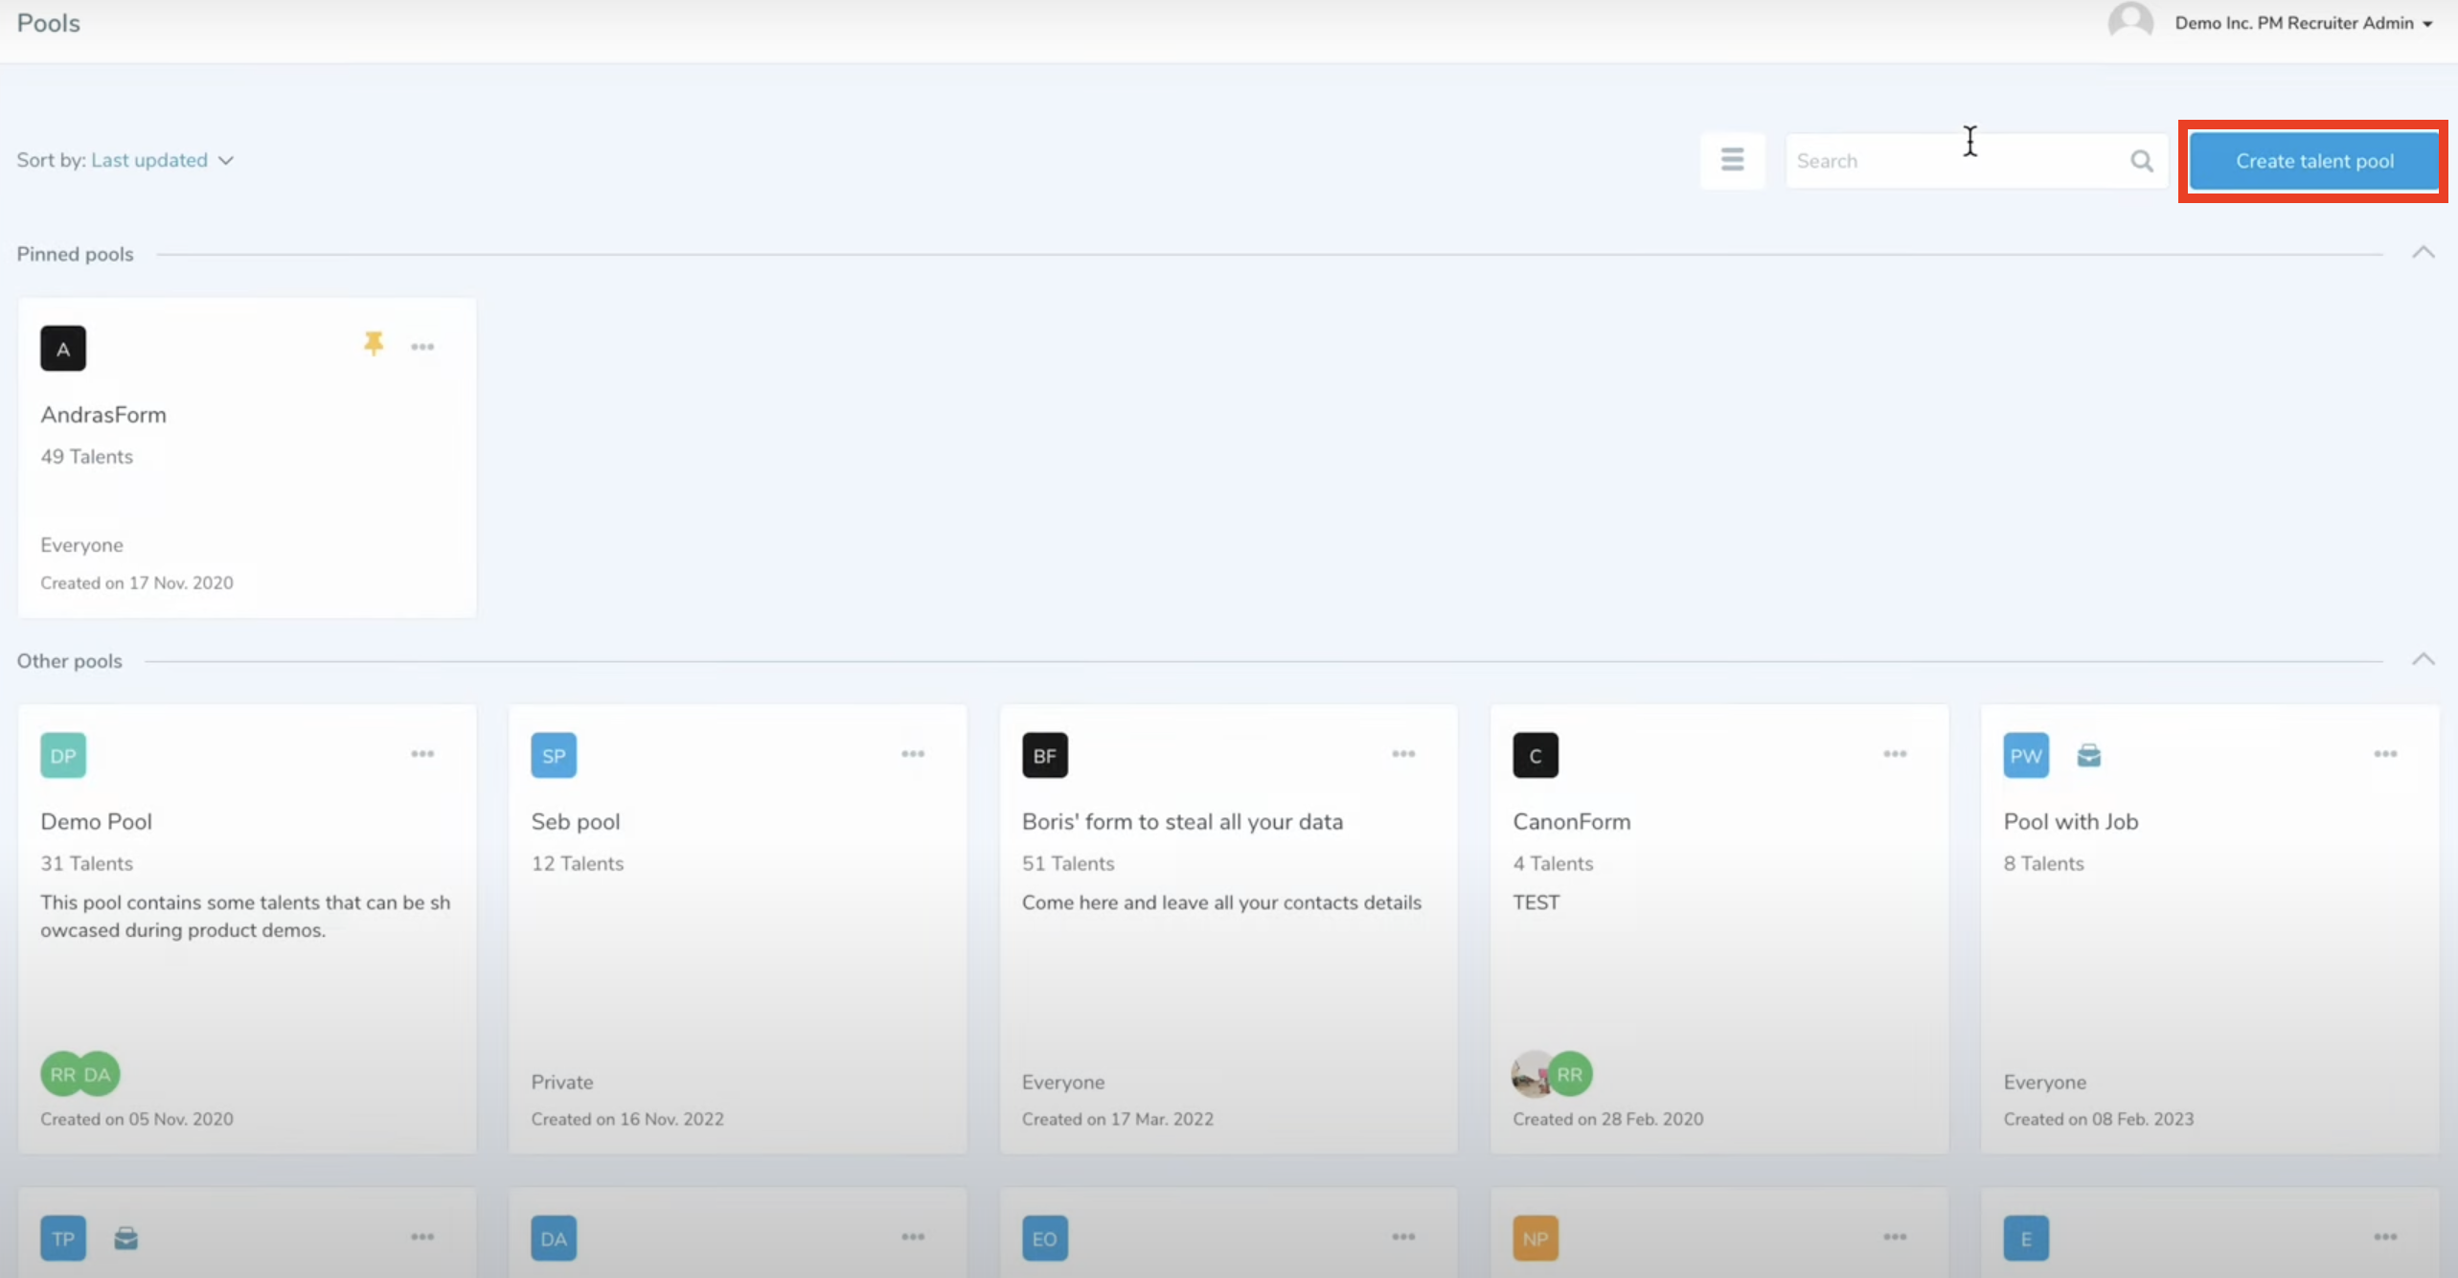This screenshot has width=2458, height=1278.
Task: Open the Demo Pool card options menu
Action: coord(422,754)
